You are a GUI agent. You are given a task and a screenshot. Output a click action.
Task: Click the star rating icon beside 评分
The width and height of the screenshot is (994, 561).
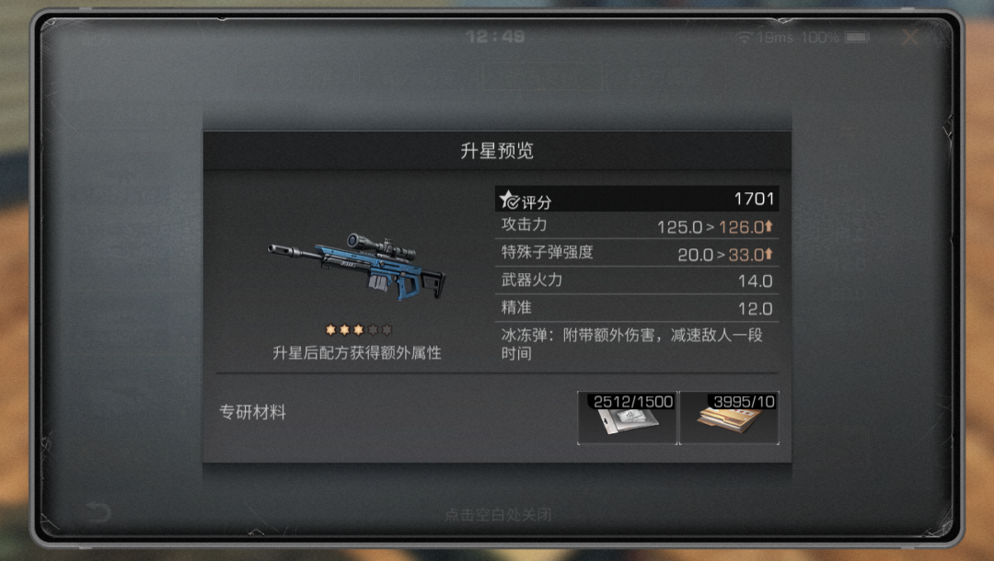point(509,200)
